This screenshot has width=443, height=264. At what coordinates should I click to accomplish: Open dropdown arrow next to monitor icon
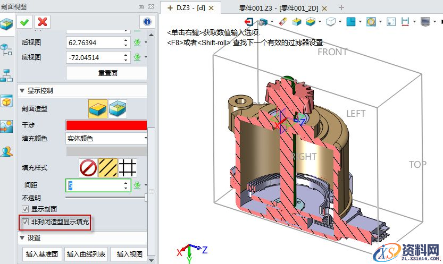point(434,22)
